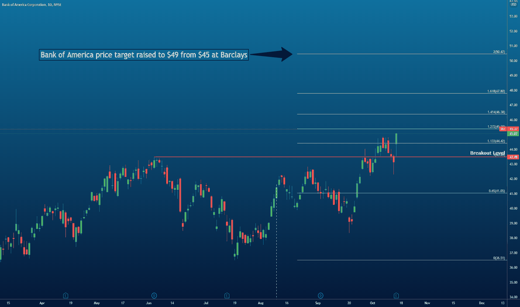Open the earnings marker before Oct 18

396,295
